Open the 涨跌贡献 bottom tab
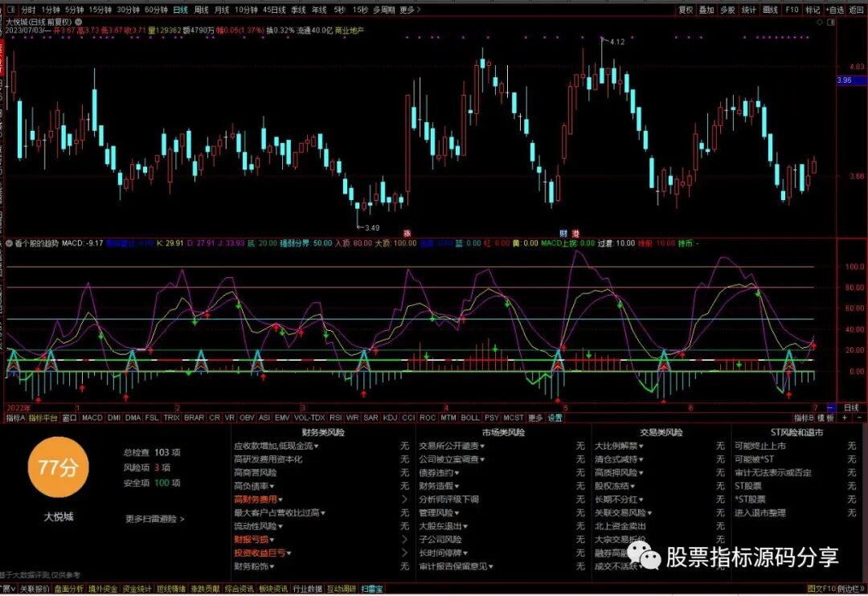Image resolution: width=868 pixels, height=596 pixels. (205, 589)
